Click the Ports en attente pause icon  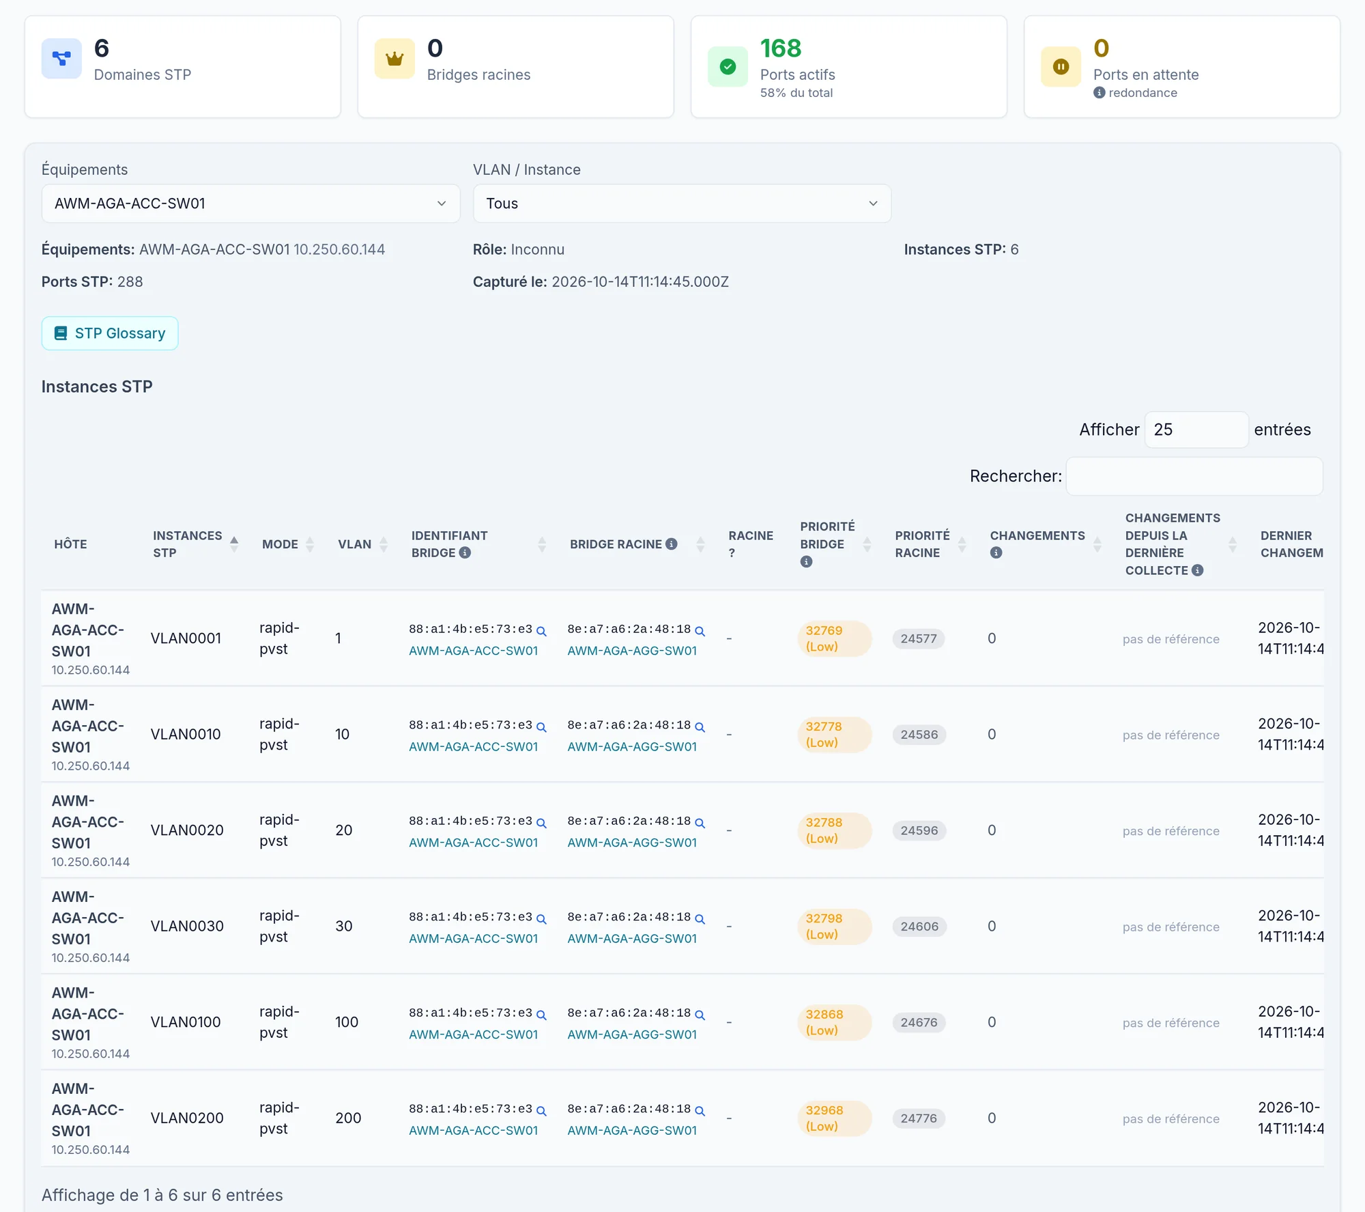(x=1061, y=67)
